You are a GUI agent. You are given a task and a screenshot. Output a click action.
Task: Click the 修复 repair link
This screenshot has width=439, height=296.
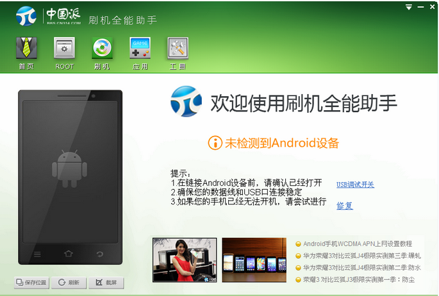[344, 206]
